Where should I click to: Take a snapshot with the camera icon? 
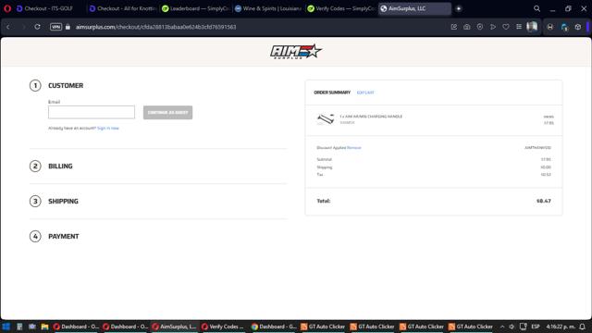point(466,27)
